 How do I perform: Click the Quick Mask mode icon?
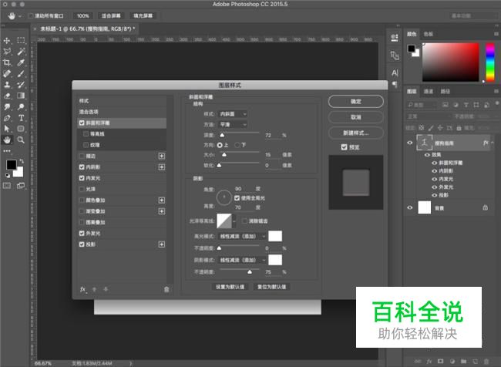click(7, 186)
